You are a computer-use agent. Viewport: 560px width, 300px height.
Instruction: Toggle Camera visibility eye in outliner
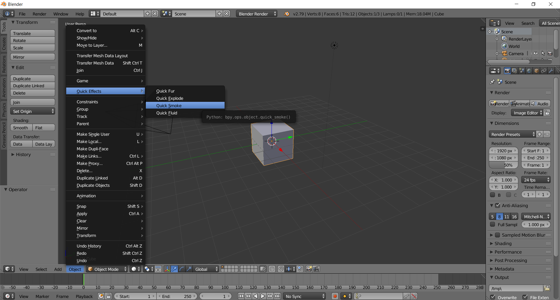(x=536, y=53)
